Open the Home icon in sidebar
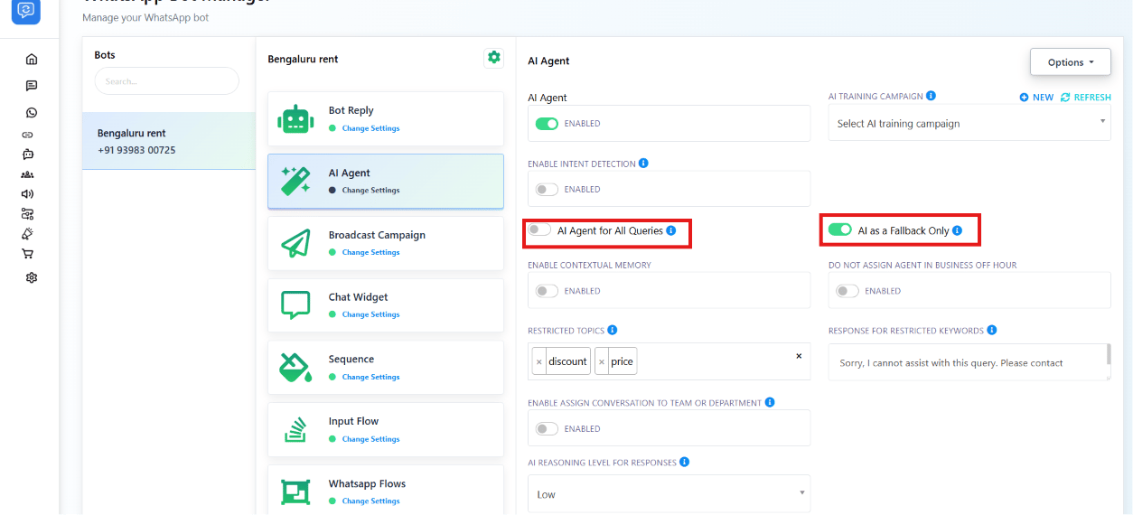The height and width of the screenshot is (515, 1133). tap(32, 60)
